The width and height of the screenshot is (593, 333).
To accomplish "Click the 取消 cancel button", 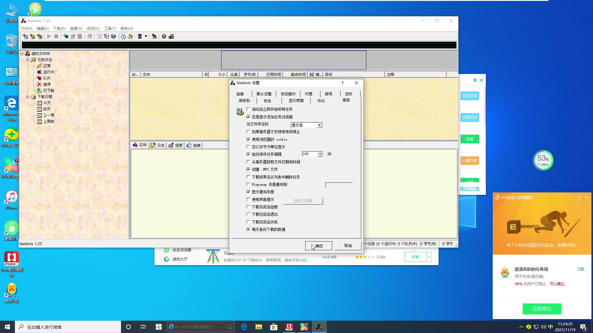I will pos(348,246).
